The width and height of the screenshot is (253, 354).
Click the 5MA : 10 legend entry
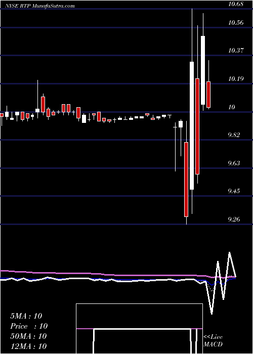pos(26,316)
